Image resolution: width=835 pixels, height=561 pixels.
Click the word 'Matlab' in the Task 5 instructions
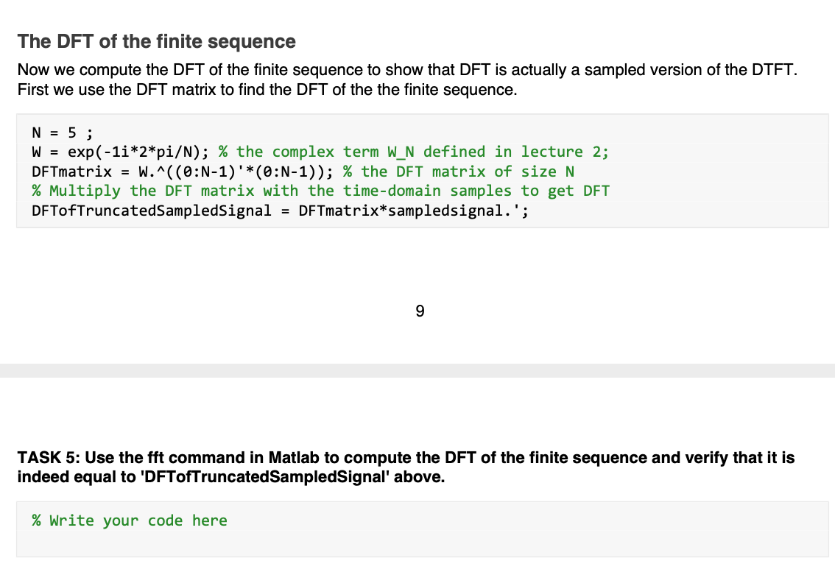click(x=293, y=458)
